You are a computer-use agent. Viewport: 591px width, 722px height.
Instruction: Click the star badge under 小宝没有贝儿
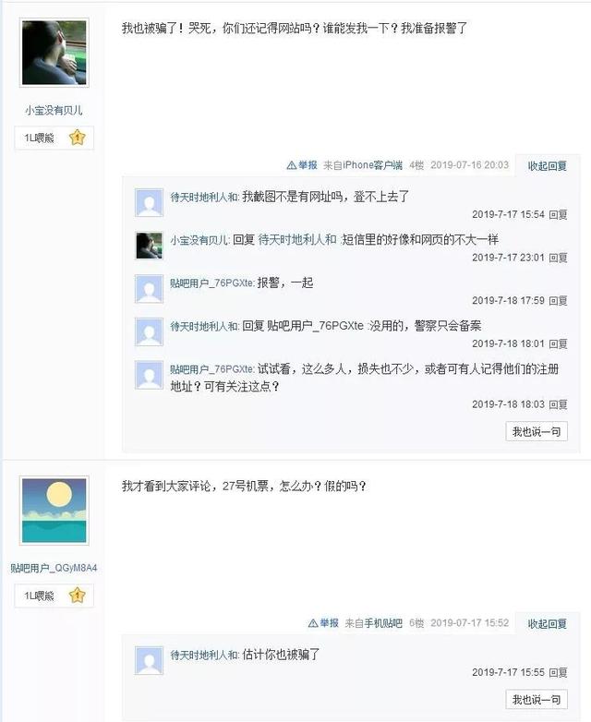(78, 138)
